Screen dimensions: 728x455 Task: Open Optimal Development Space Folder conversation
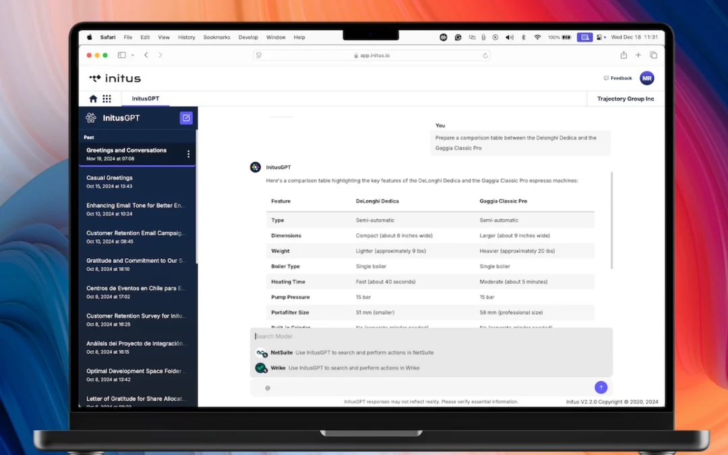coord(138,375)
